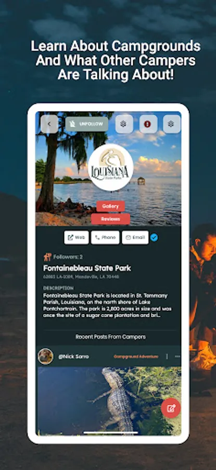View the alligator post photo
Screen dimensions: 216x470
coord(109,401)
